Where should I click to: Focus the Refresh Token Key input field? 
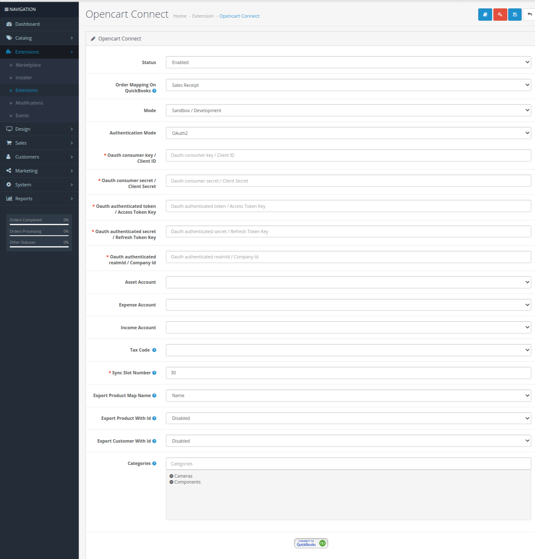pyautogui.click(x=348, y=231)
